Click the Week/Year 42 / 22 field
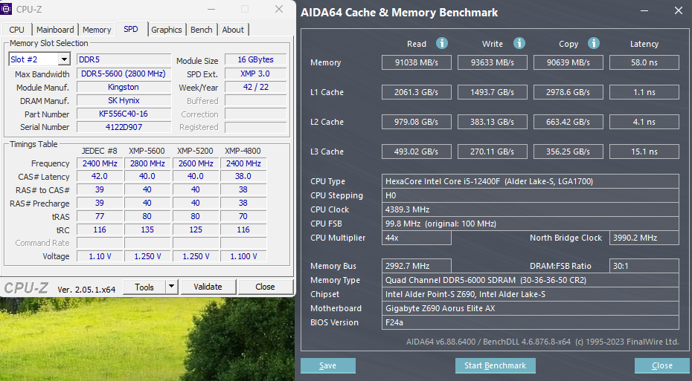The width and height of the screenshot is (692, 381). pos(255,87)
